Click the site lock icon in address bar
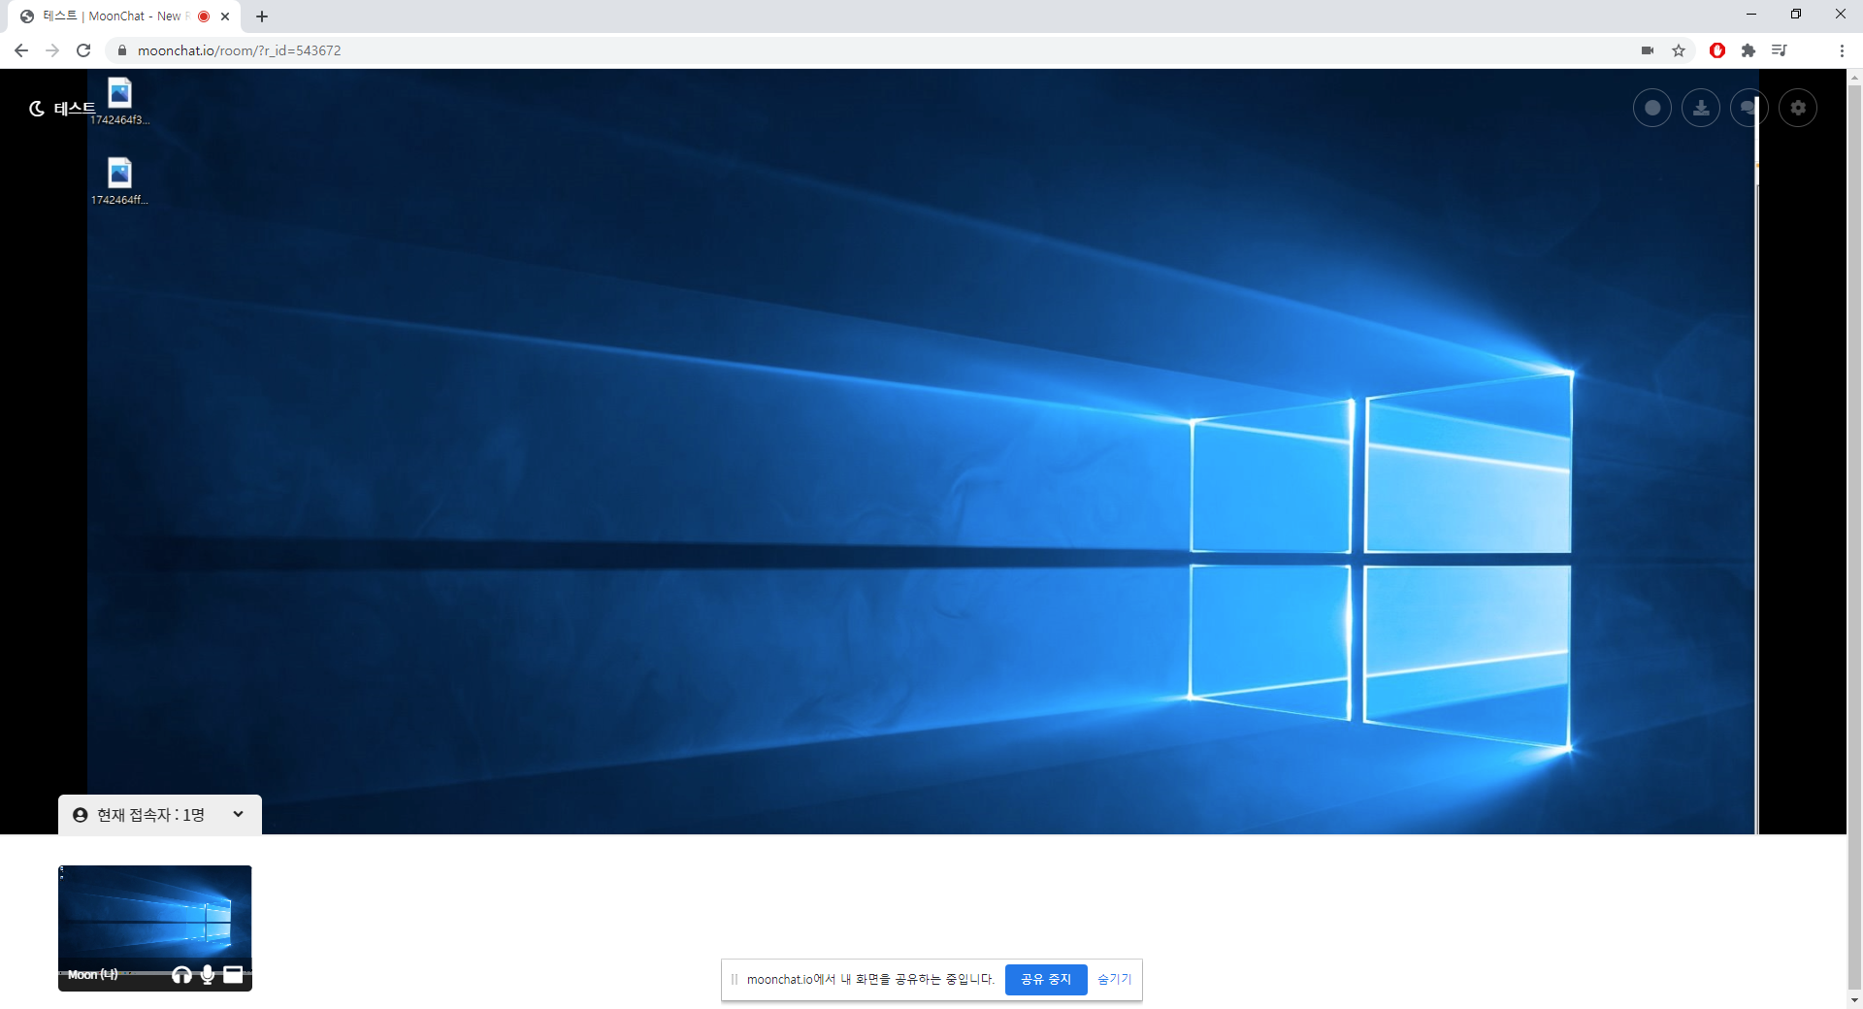 pos(122,50)
